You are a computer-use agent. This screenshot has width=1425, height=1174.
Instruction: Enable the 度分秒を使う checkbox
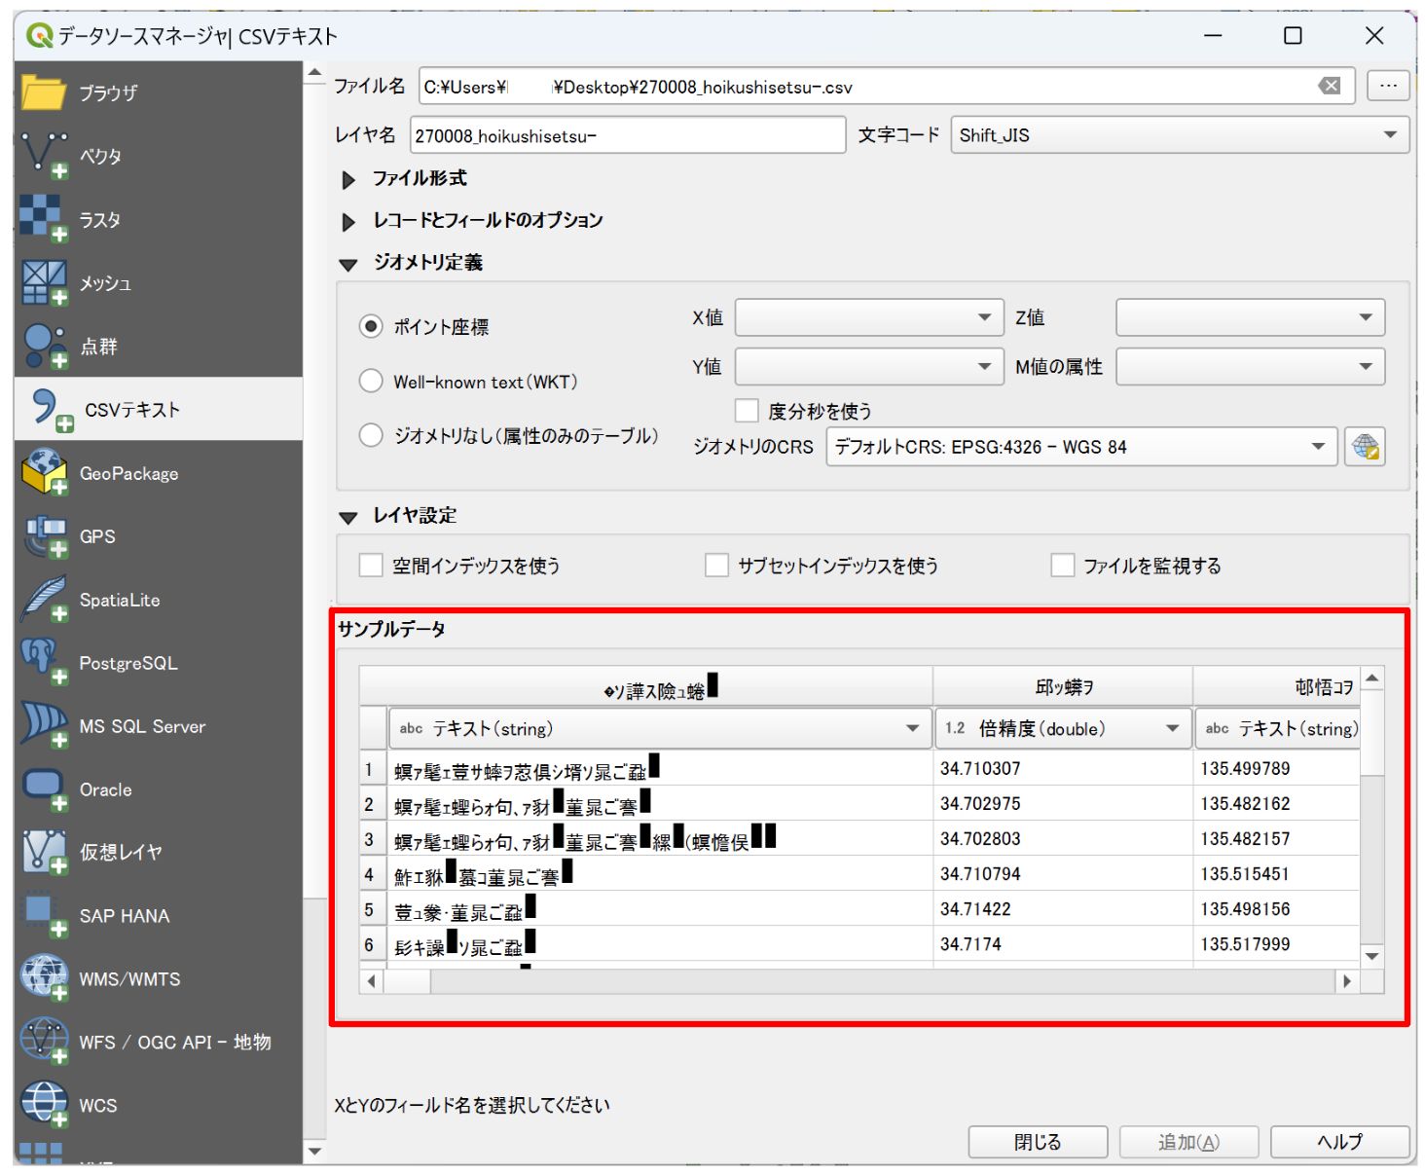pos(747,411)
